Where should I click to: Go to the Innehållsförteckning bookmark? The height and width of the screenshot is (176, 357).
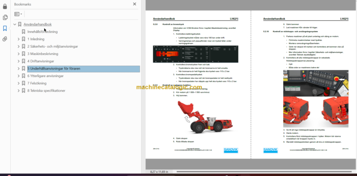pyautogui.click(x=43, y=32)
